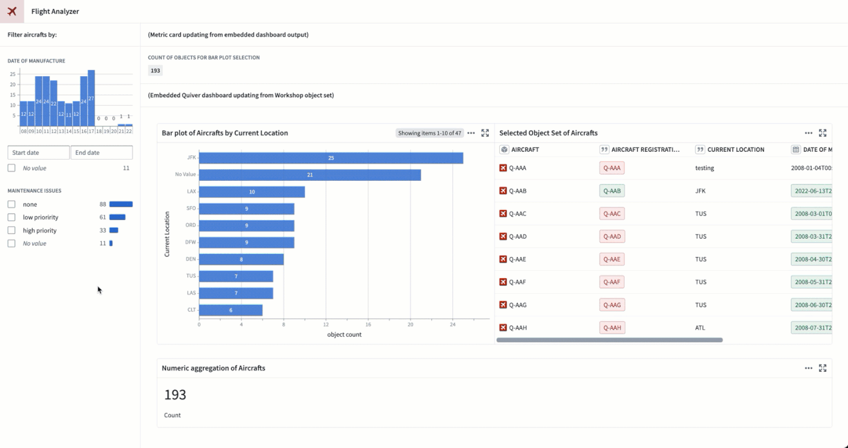Click the 'Showing items 1-10 of 47' label
The width and height of the screenshot is (848, 448).
tap(429, 133)
